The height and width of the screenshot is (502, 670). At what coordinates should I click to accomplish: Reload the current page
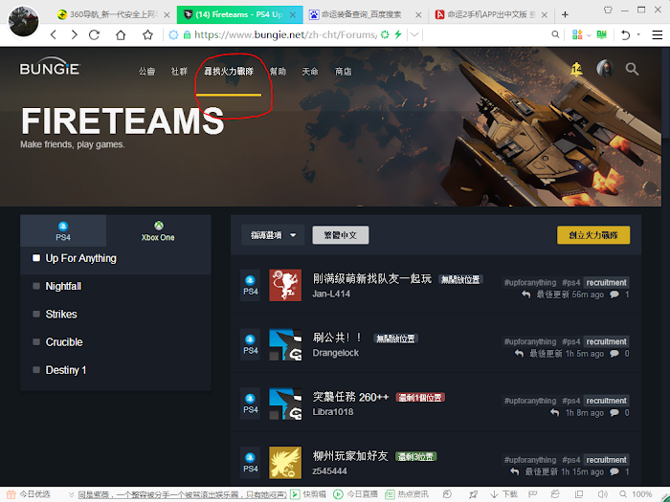click(95, 35)
